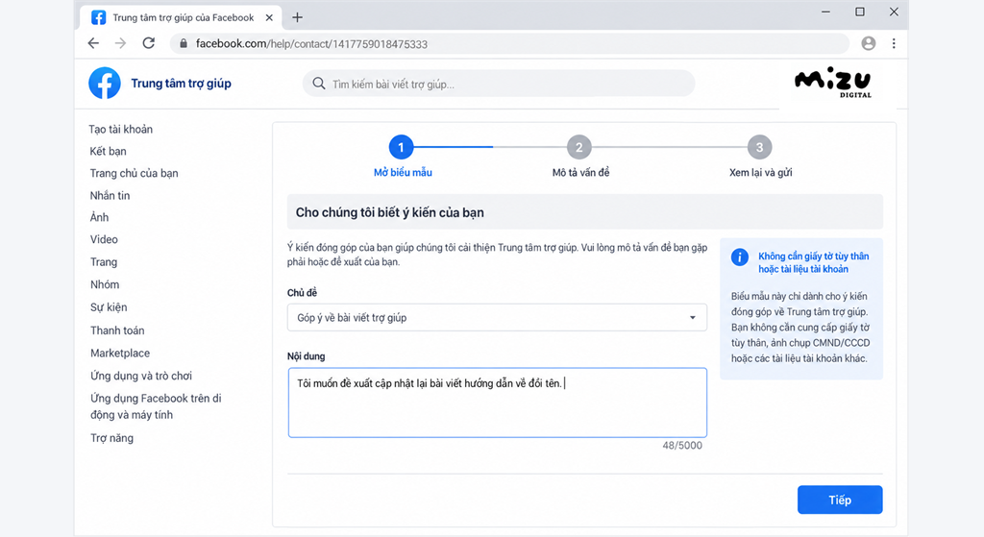Close the Facebook Help Center tab
This screenshot has width=984, height=537.
point(269,17)
